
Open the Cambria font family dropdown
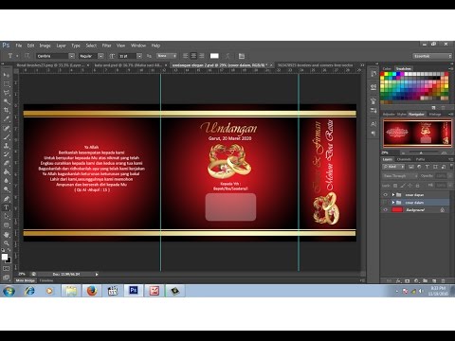(72, 56)
